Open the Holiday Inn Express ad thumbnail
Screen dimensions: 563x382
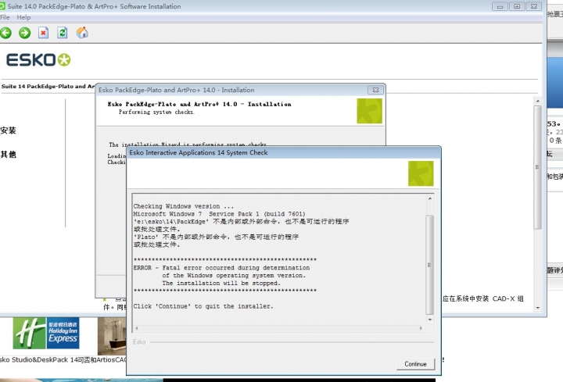[x=45, y=334]
